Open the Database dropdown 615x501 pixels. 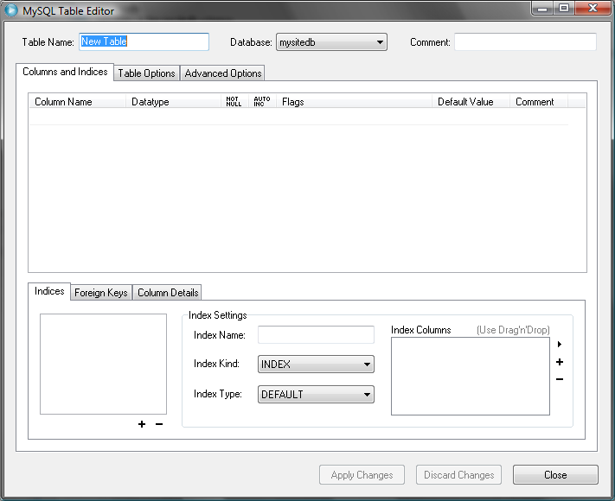(331, 42)
